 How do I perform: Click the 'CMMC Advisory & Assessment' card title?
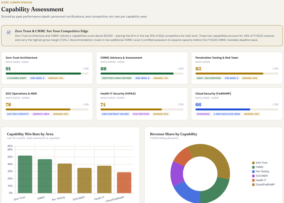[x=121, y=58]
